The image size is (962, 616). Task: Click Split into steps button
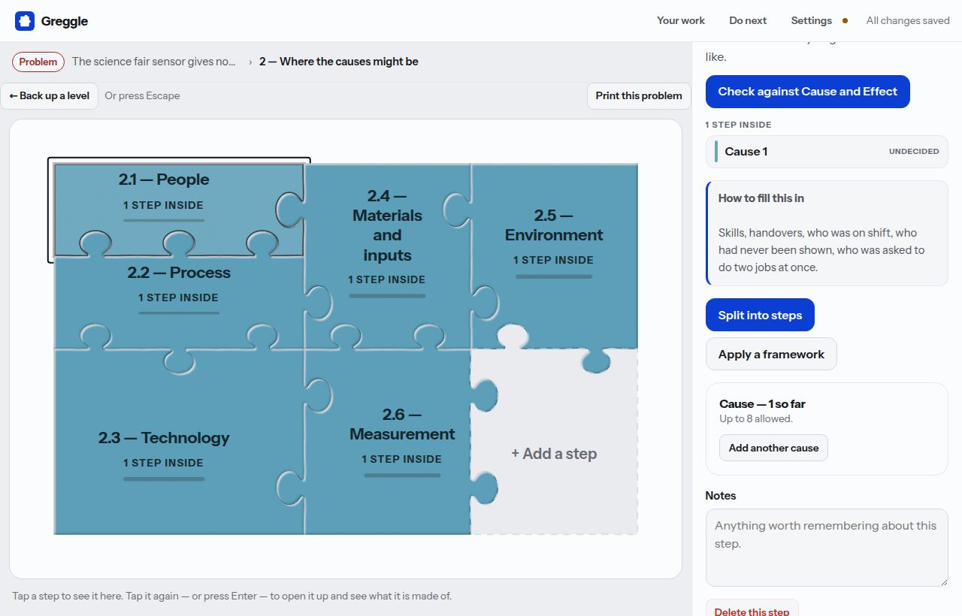760,316
